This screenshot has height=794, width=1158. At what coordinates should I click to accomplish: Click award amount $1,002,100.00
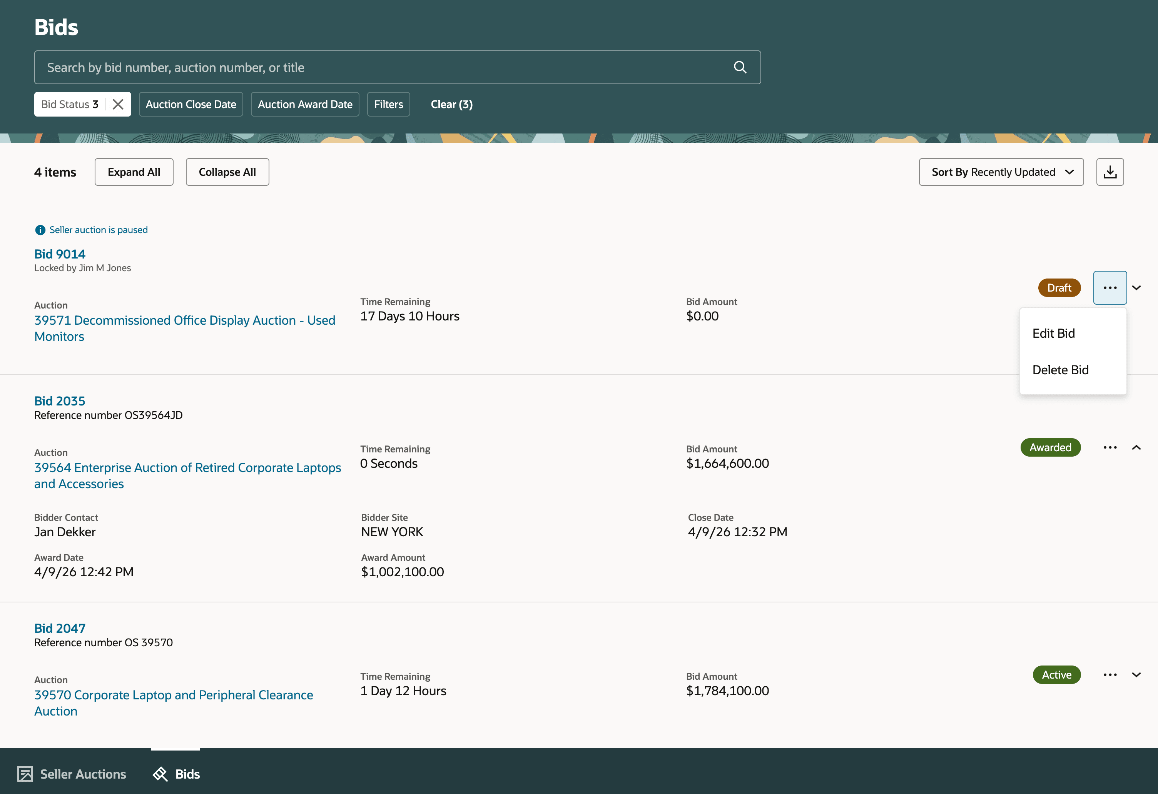(x=403, y=572)
